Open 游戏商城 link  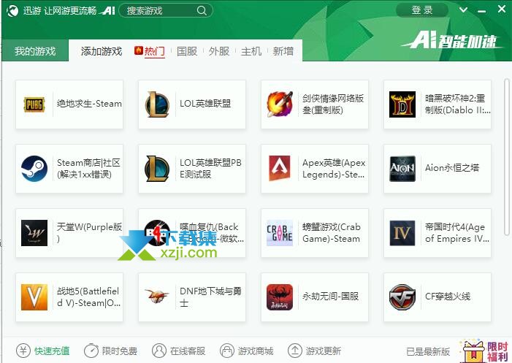click(256, 351)
